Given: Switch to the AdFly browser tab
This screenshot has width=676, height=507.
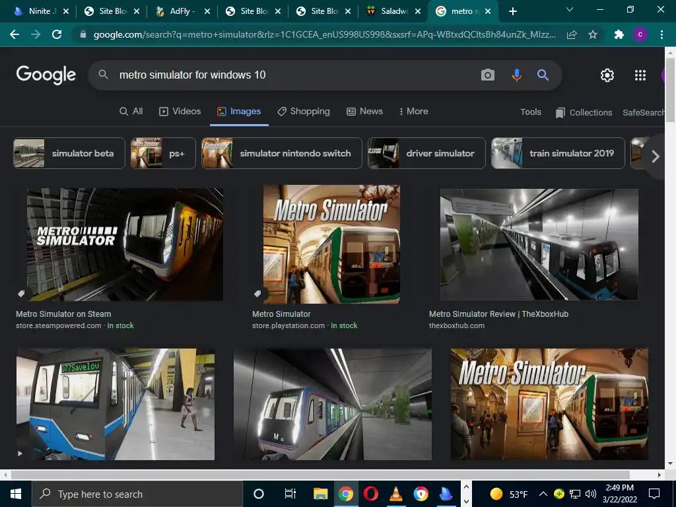Looking at the screenshot, I should point(181,11).
